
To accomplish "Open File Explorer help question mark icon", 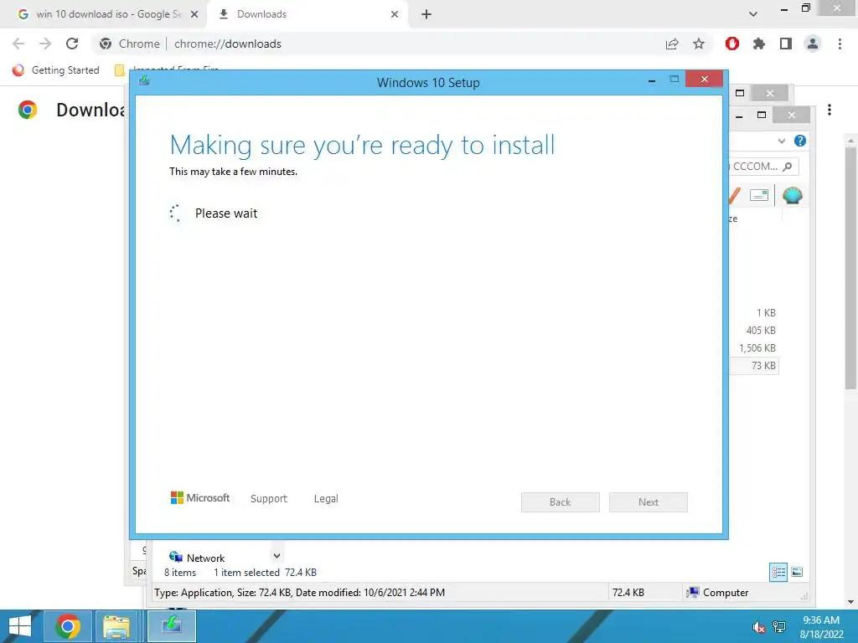I will coord(800,141).
